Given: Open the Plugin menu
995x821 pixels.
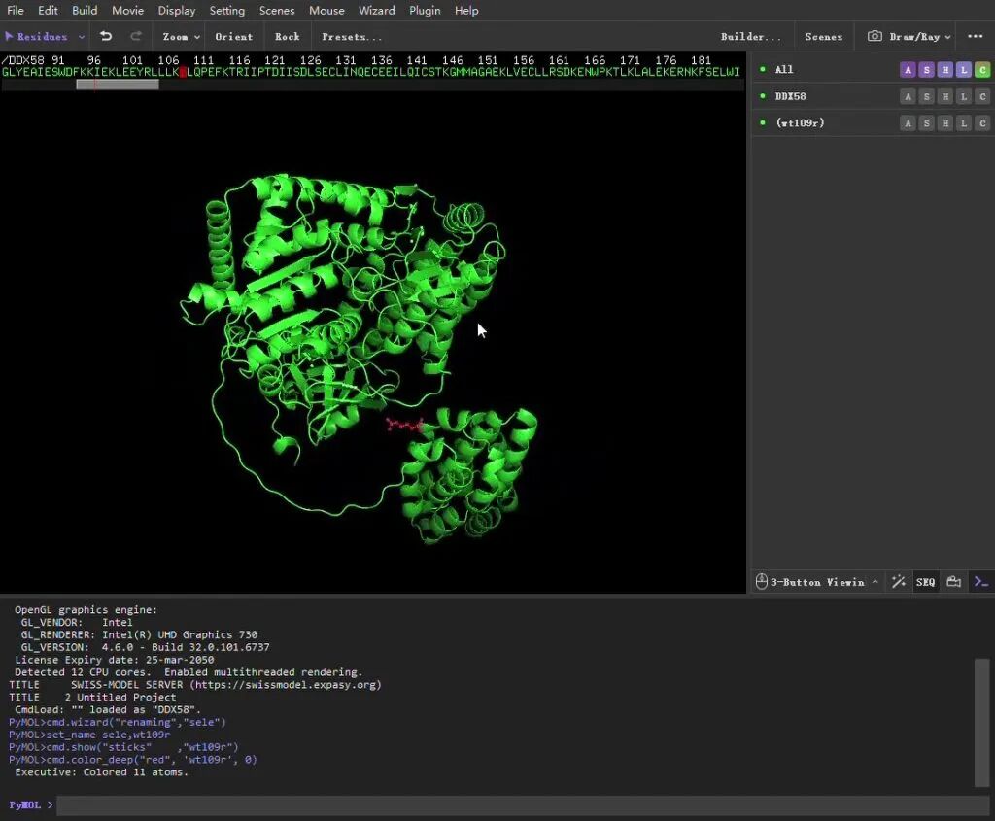Looking at the screenshot, I should coord(425,11).
